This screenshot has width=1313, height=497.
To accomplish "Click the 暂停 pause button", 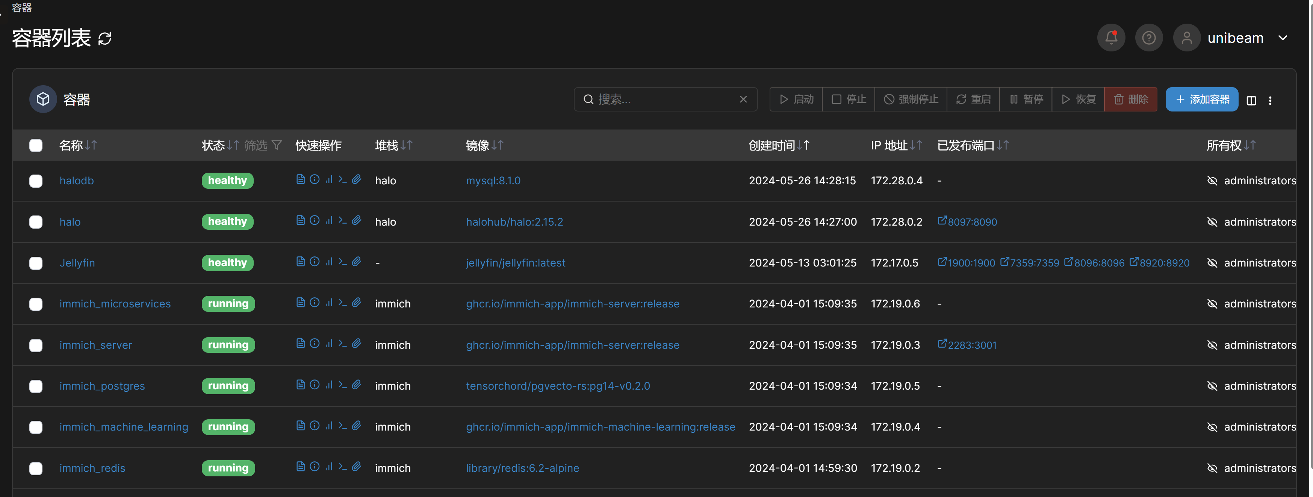I will click(1026, 99).
